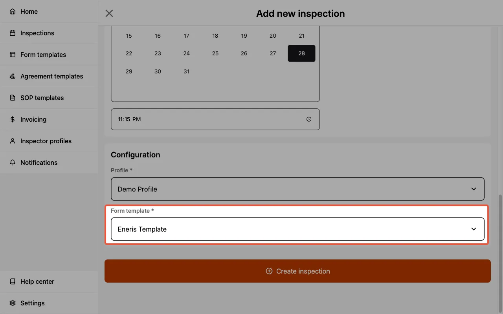Select the highlighted date 28
Image resolution: width=503 pixels, height=314 pixels.
[x=301, y=53]
